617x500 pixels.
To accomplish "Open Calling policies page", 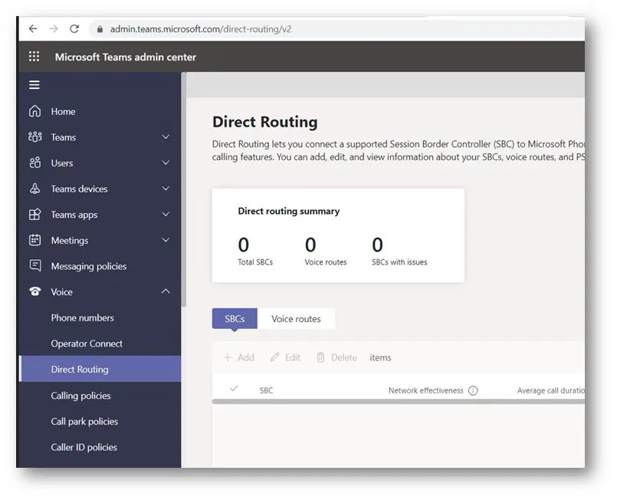I will 80,396.
